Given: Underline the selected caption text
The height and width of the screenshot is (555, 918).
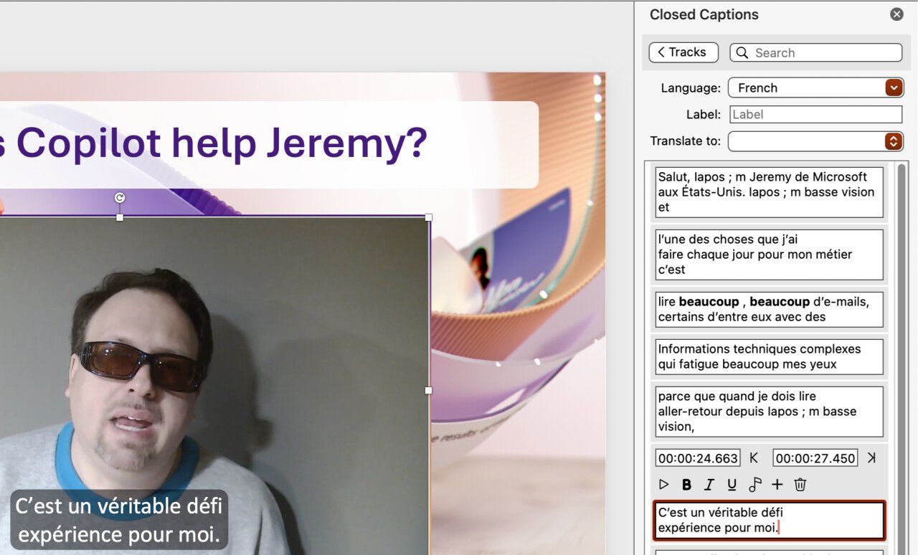Looking at the screenshot, I should (x=732, y=485).
